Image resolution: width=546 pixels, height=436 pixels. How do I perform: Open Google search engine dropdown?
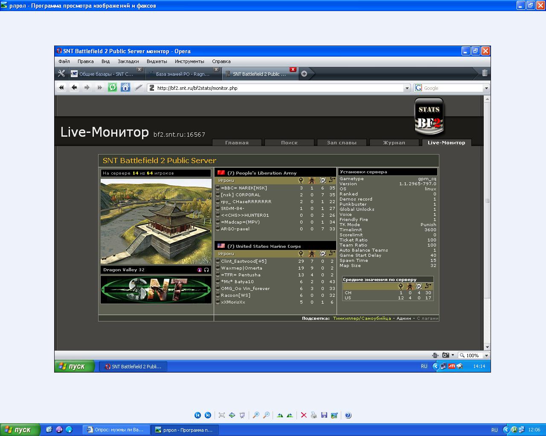pyautogui.click(x=486, y=88)
